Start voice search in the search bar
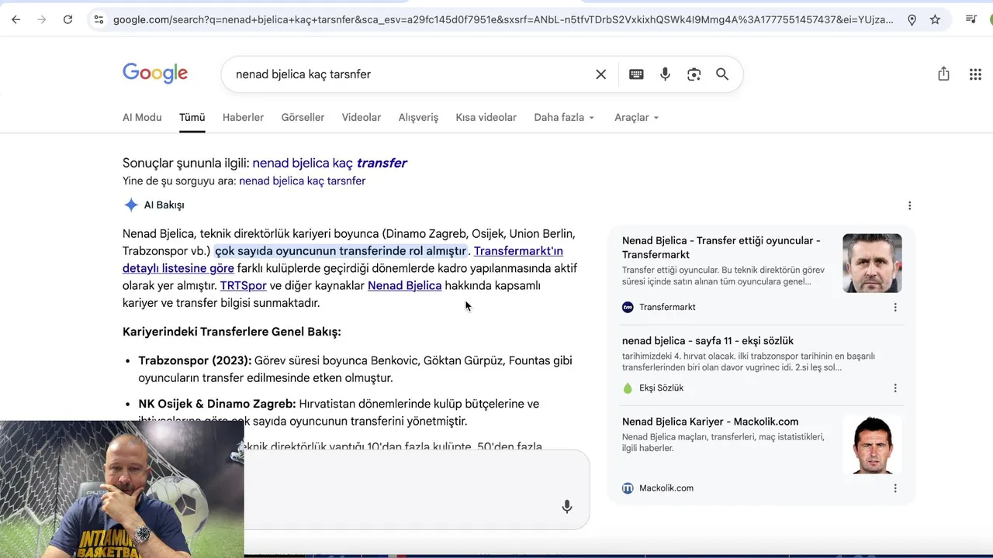The width and height of the screenshot is (993, 558). (665, 74)
